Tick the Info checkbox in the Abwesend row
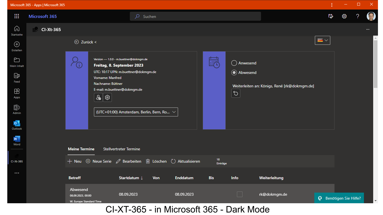The height and width of the screenshot is (215, 383). [239, 194]
